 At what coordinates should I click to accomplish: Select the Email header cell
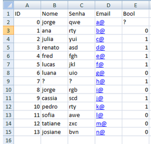point(108,13)
